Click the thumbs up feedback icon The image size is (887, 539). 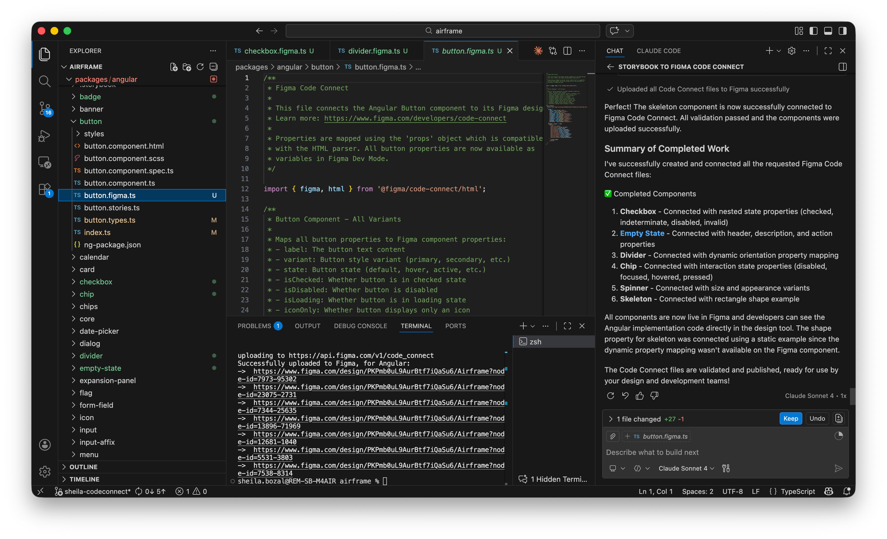(x=640, y=396)
